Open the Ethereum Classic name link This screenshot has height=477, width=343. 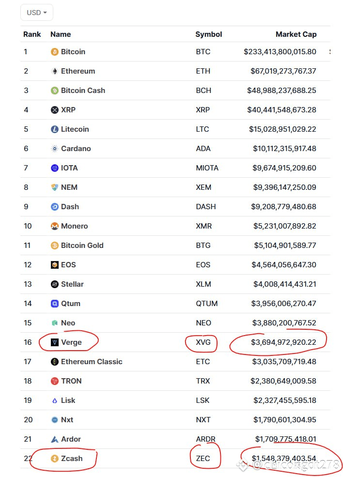tap(92, 362)
